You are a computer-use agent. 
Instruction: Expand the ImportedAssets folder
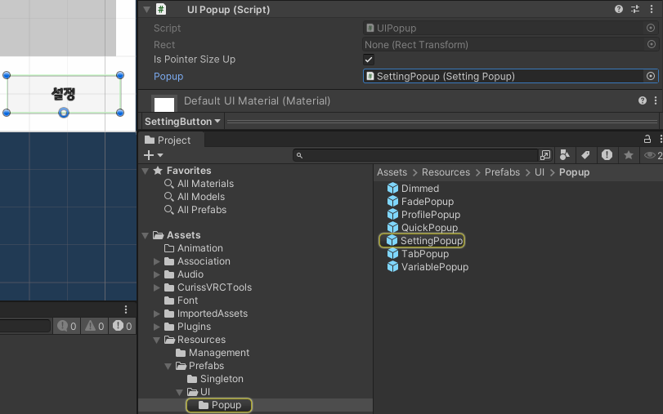click(x=156, y=314)
